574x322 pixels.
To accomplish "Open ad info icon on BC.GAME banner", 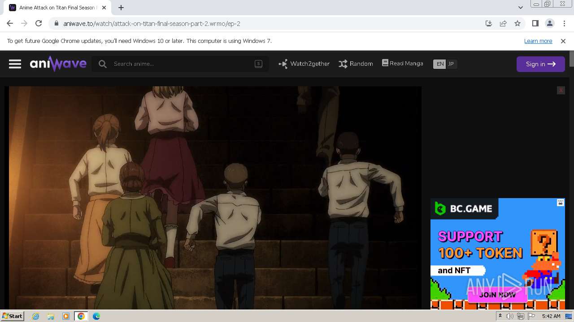I will click(x=561, y=203).
